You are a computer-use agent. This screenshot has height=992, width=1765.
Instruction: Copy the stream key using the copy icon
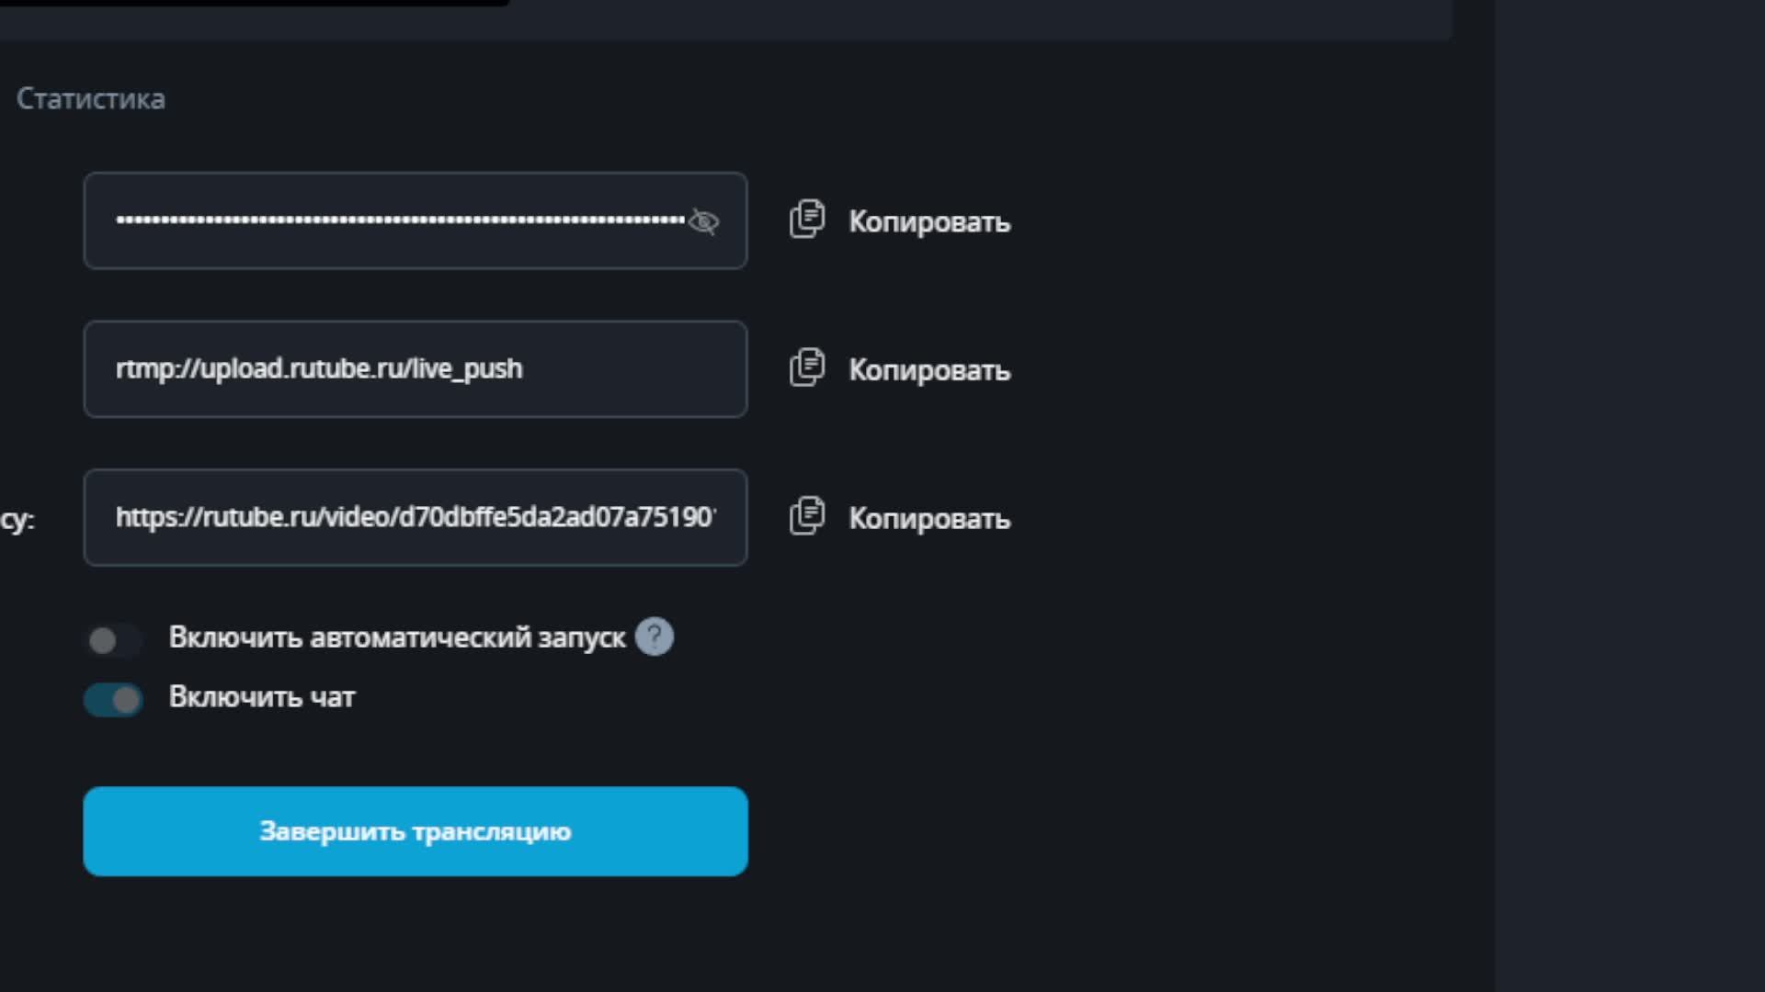(x=806, y=220)
